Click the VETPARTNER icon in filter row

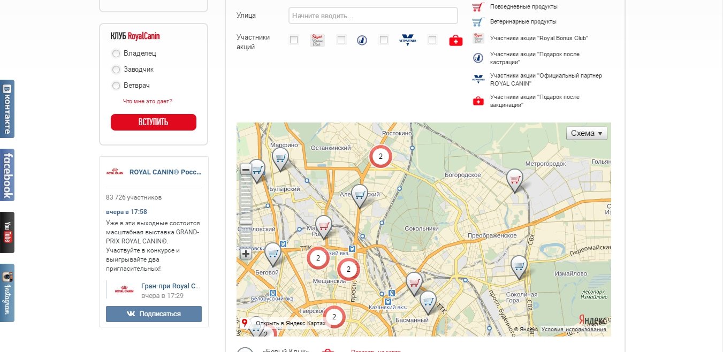pos(408,40)
